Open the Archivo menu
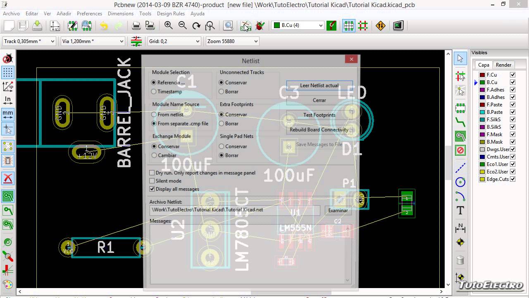 [x=12, y=14]
